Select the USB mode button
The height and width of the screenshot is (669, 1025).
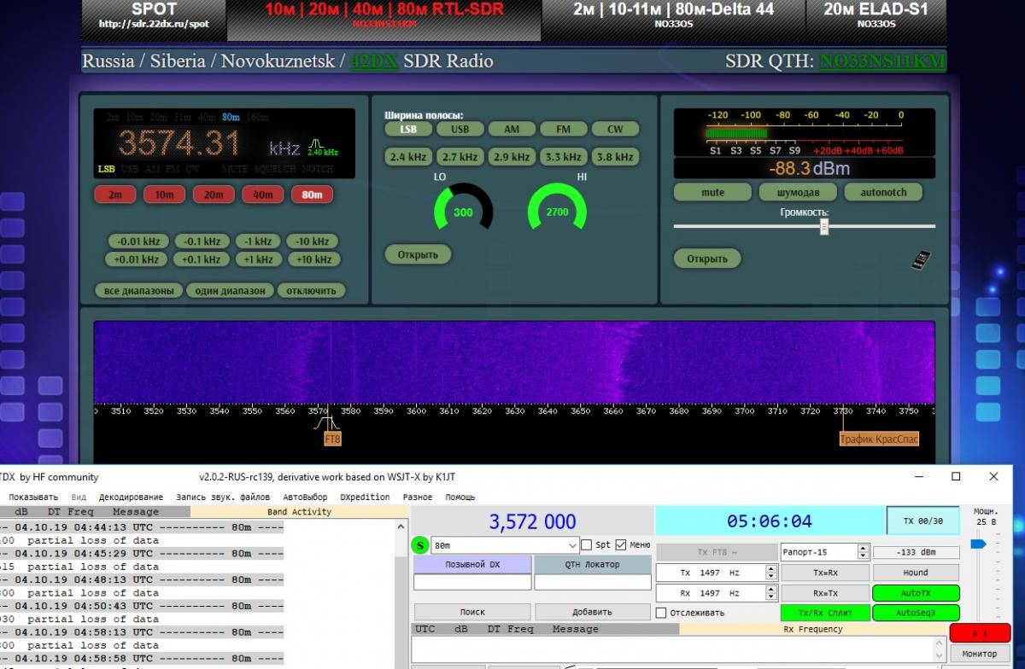click(x=460, y=130)
